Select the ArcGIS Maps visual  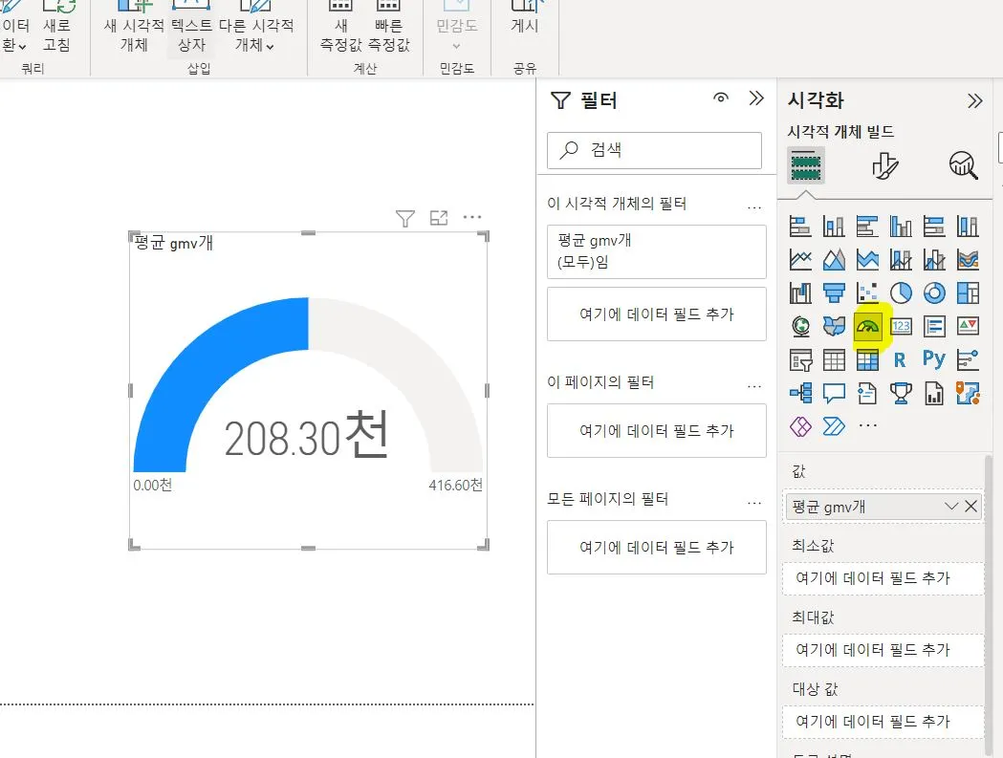pyautogui.click(x=968, y=393)
